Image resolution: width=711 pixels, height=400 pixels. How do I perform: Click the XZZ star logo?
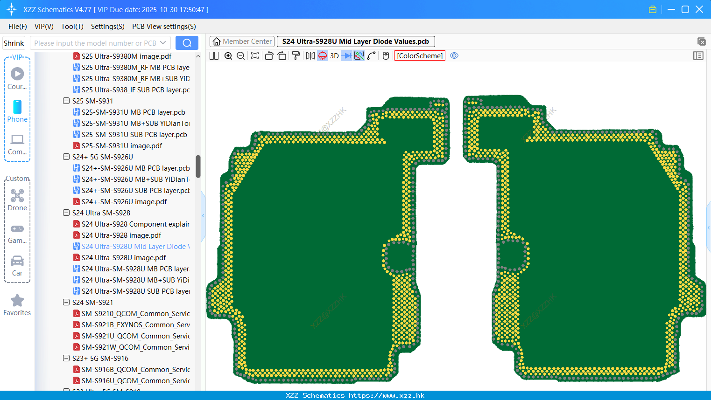click(x=12, y=9)
